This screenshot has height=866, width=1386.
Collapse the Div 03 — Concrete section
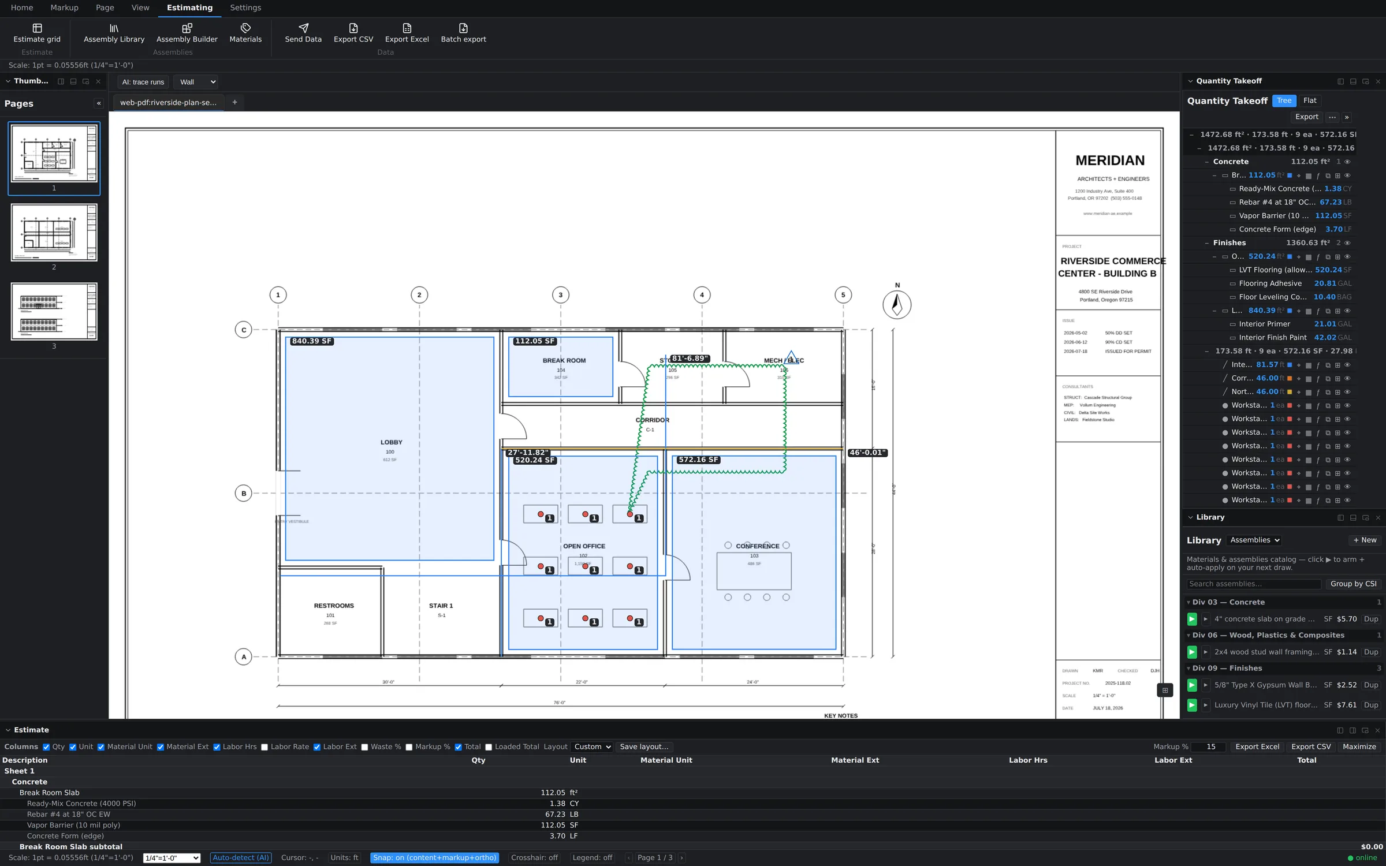pyautogui.click(x=1188, y=603)
